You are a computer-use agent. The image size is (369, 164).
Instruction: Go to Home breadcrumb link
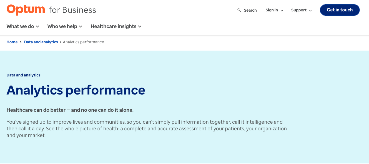pyautogui.click(x=12, y=42)
